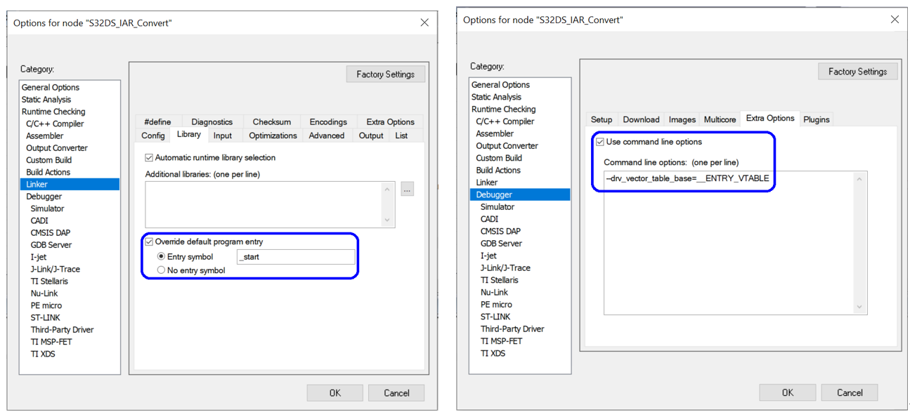Cancel the left Linker options dialog

point(396,393)
